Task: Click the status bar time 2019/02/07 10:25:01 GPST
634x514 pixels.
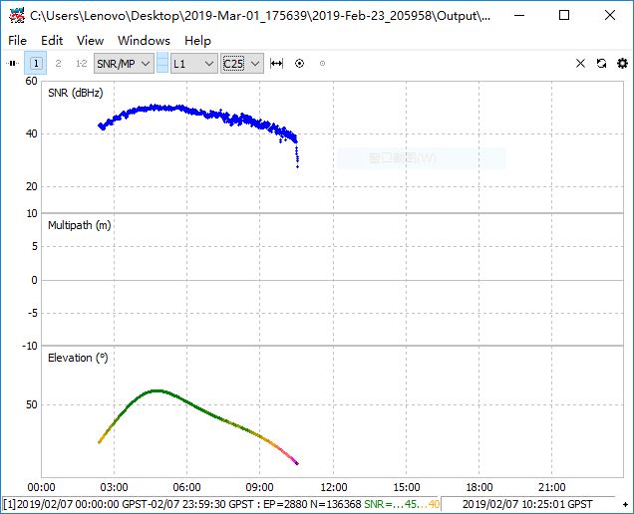Action: [527, 504]
